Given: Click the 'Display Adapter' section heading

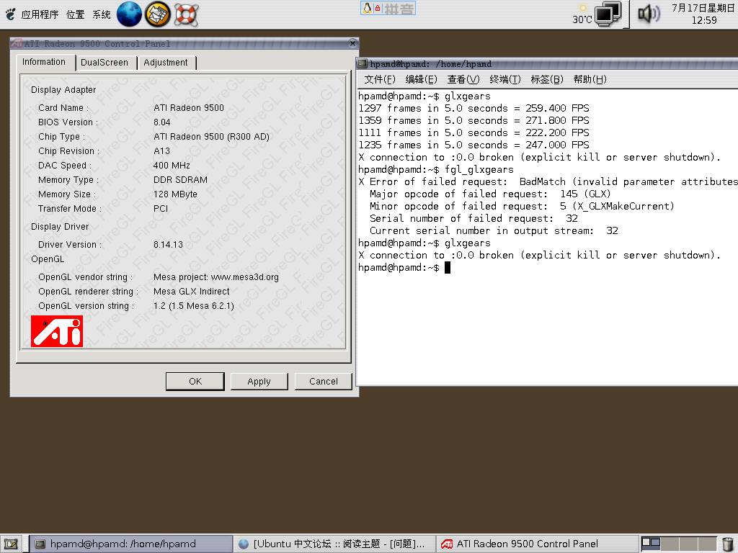Looking at the screenshot, I should [x=63, y=90].
